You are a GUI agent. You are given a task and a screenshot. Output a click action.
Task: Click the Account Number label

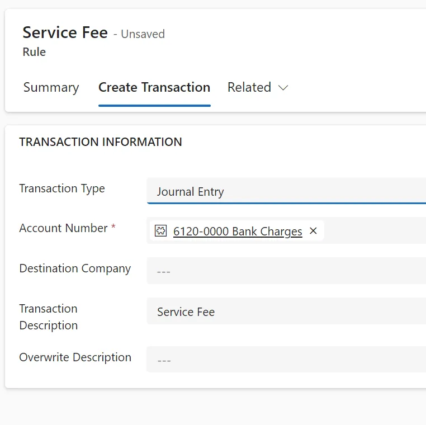click(63, 228)
